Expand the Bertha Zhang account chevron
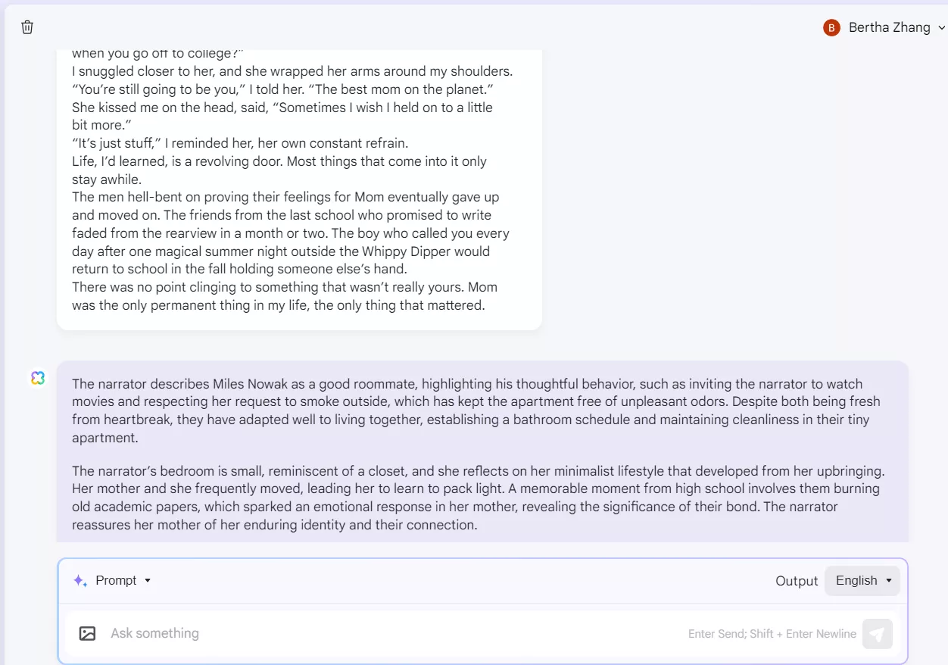 pyautogui.click(x=941, y=27)
